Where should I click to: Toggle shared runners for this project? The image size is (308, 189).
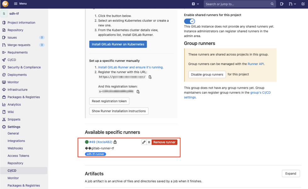[x=189, y=21]
